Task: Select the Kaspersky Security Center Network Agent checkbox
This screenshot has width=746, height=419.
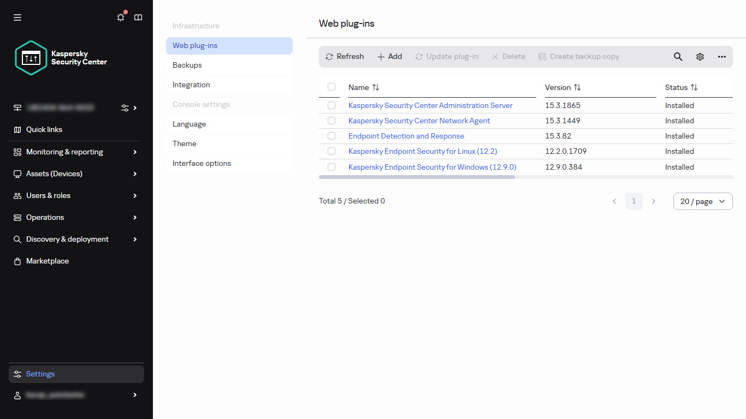Action: [331, 121]
